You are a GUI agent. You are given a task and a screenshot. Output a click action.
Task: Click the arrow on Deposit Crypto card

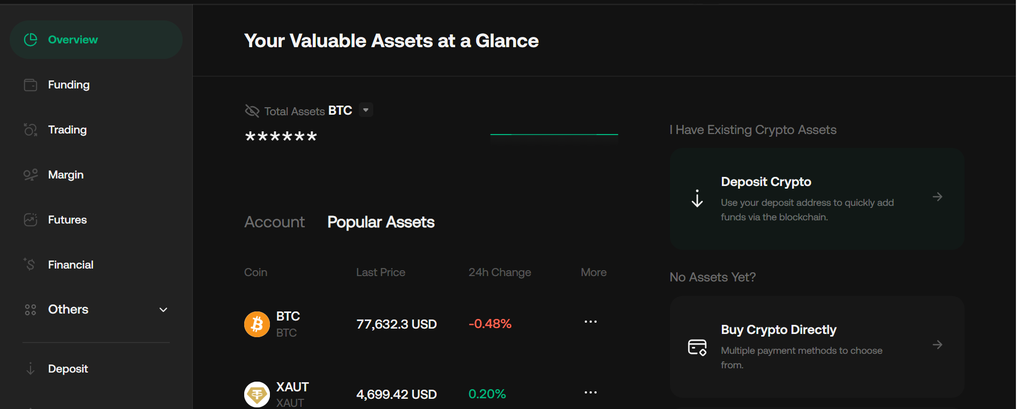(937, 197)
